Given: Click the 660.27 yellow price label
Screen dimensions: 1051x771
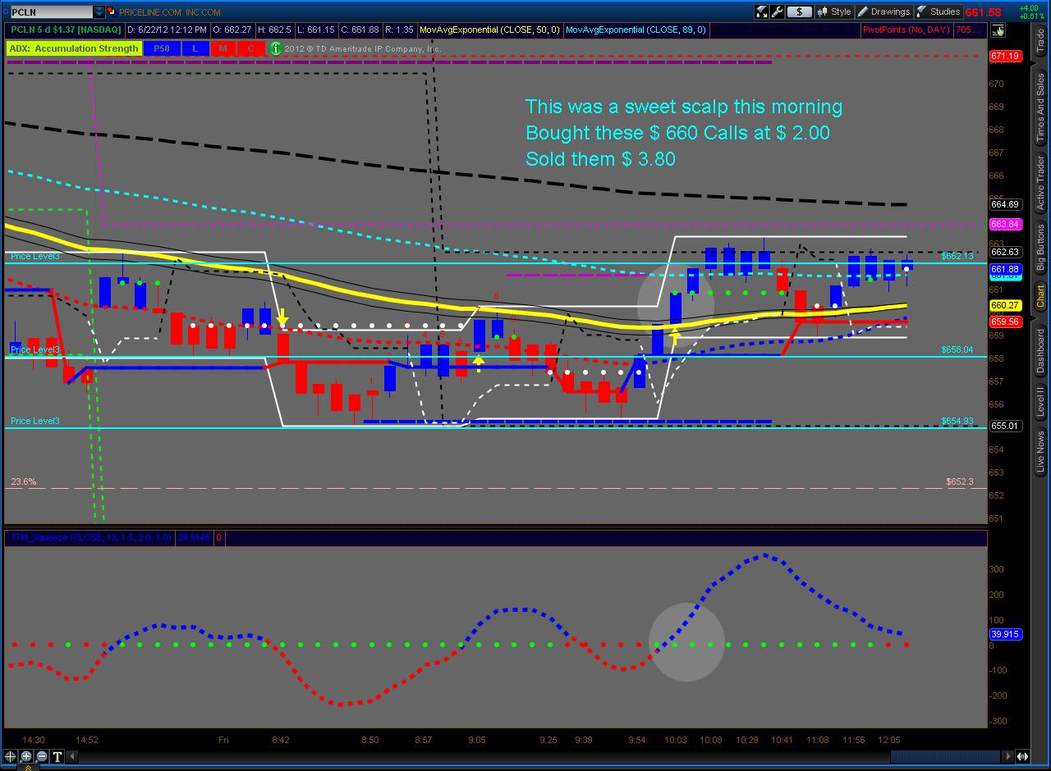Looking at the screenshot, I should click(x=1005, y=306).
